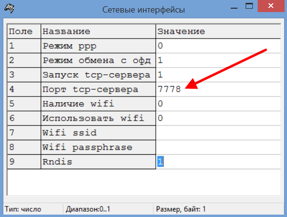This screenshot has height=217, width=287.
Task: Click the Название column header
Action: 98,31
